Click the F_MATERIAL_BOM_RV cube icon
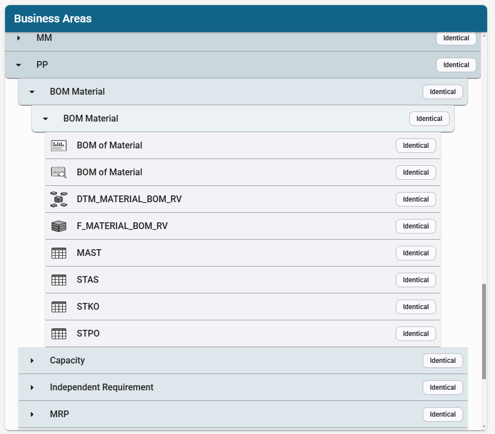This screenshot has height=434, width=495. click(x=58, y=226)
